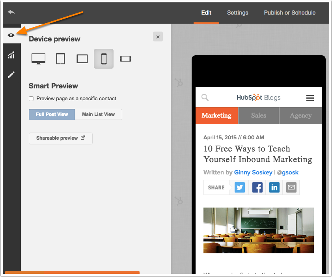Screen dimensions: 332x277
Task: Open the Shareable preview link
Action: pos(61,138)
